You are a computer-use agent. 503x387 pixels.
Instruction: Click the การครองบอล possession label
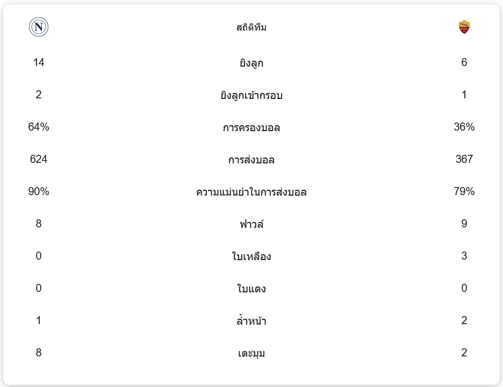pyautogui.click(x=251, y=127)
